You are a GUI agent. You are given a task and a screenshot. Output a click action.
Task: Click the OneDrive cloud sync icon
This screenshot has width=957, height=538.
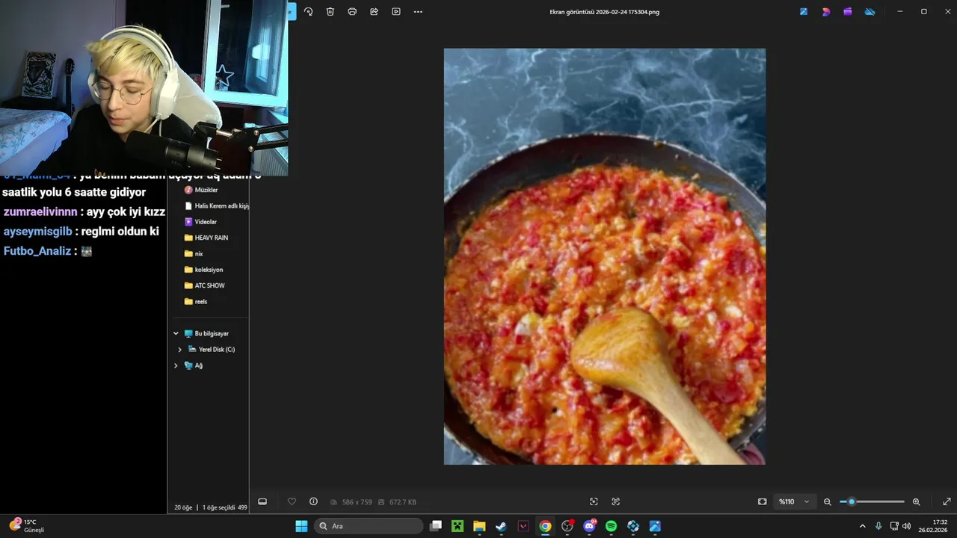tap(870, 12)
